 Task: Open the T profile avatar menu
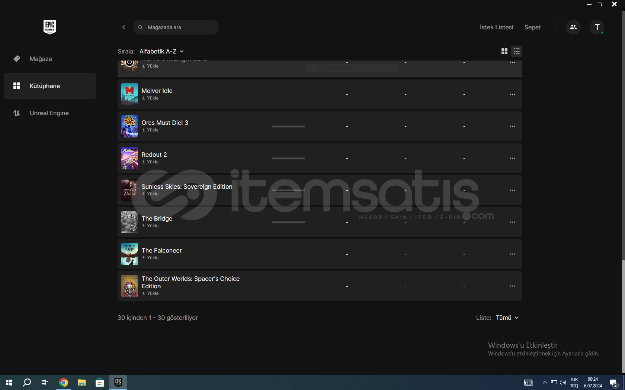coord(597,27)
